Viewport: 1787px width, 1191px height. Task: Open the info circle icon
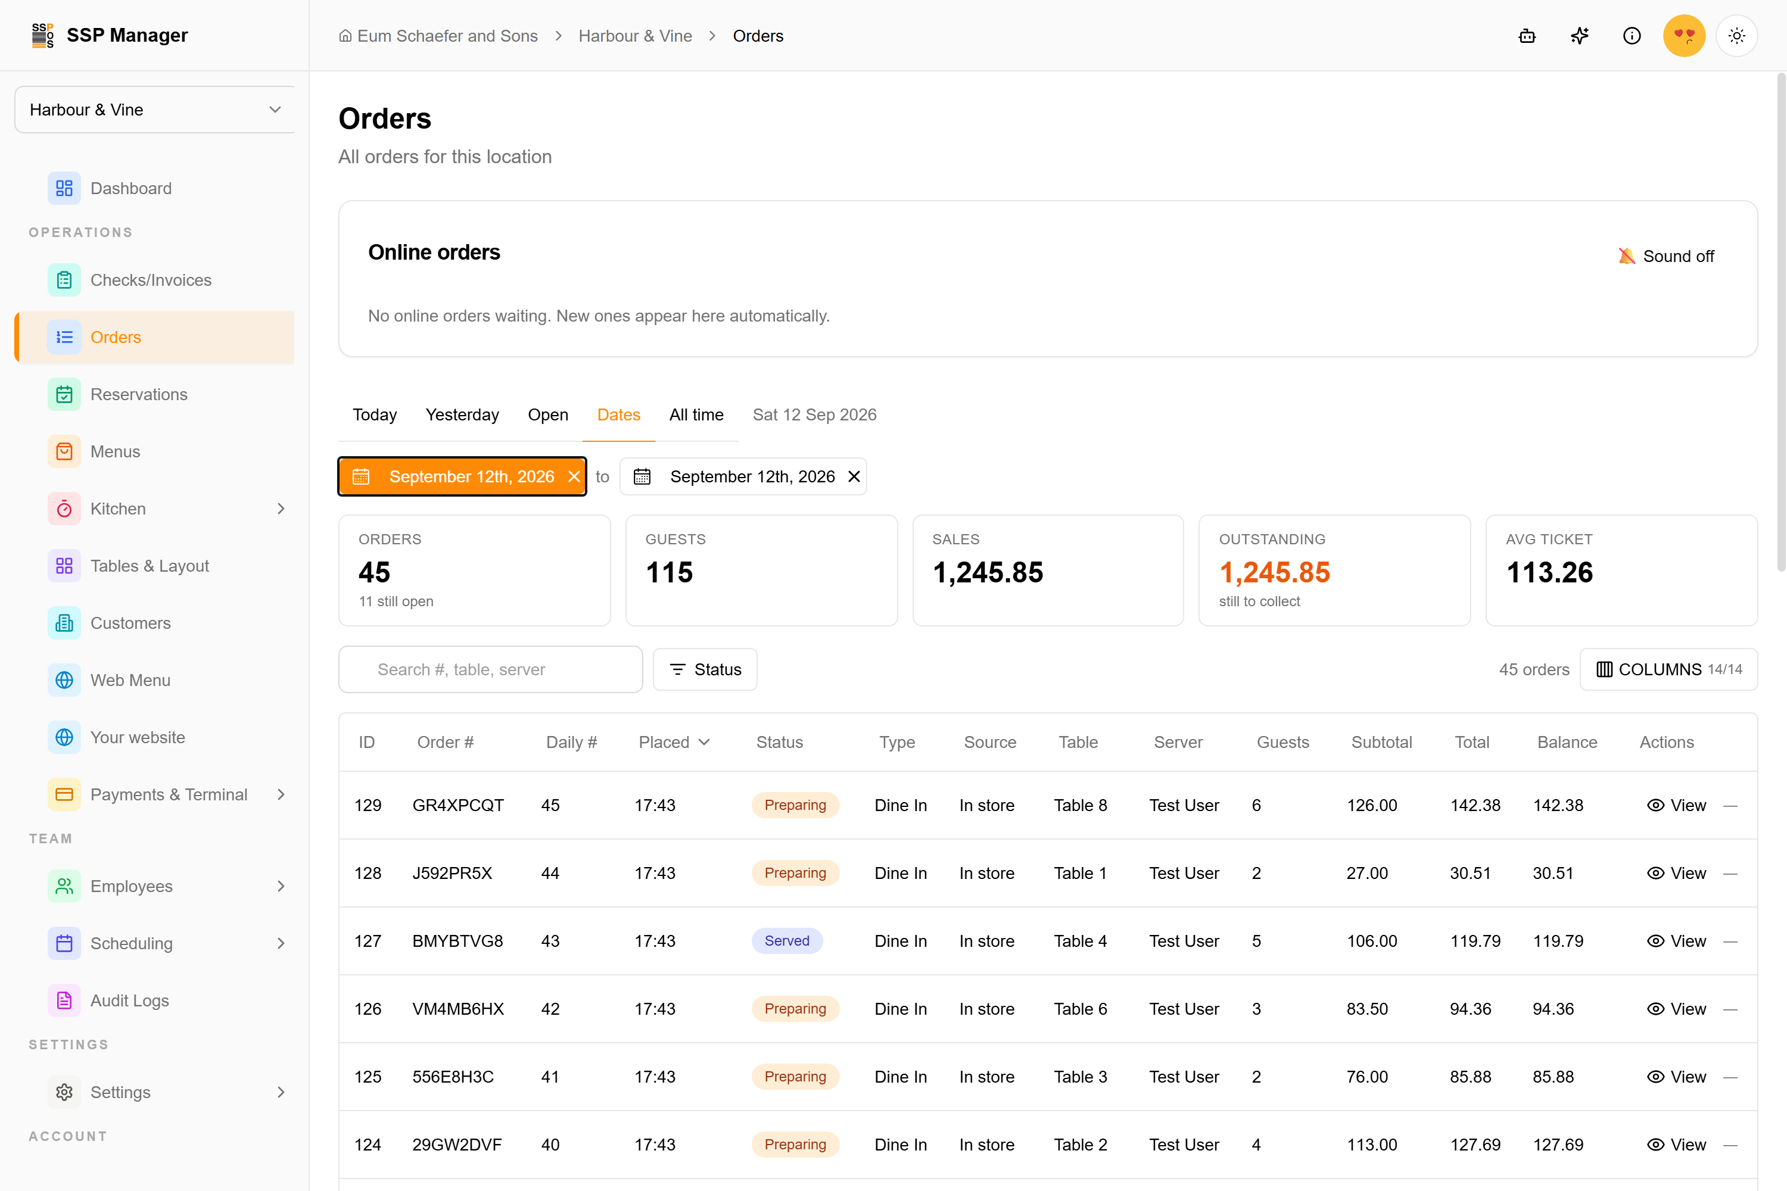tap(1632, 36)
